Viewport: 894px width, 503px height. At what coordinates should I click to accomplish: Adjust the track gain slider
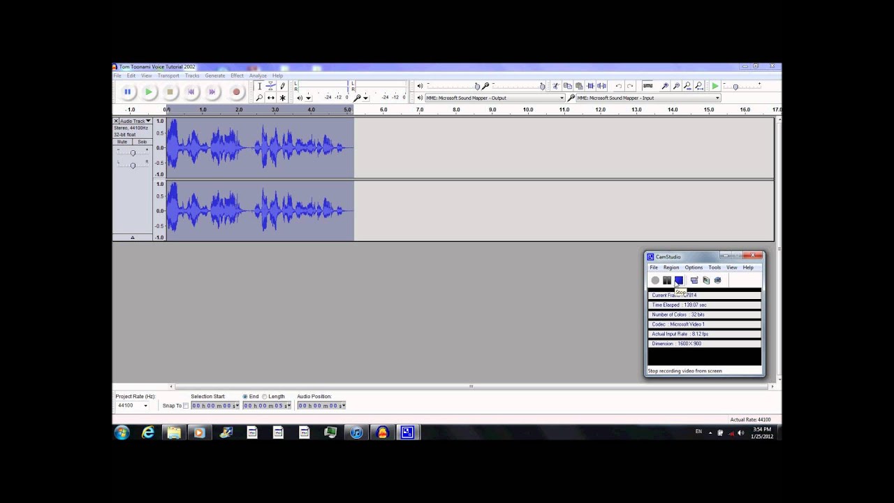(133, 153)
